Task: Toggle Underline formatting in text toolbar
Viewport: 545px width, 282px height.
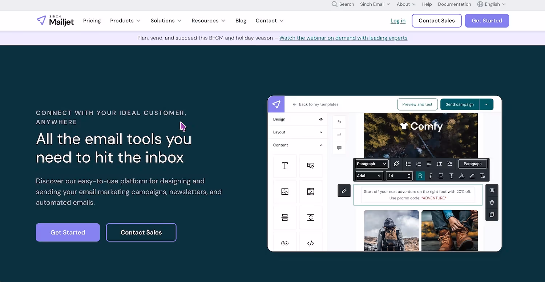Action: point(441,176)
